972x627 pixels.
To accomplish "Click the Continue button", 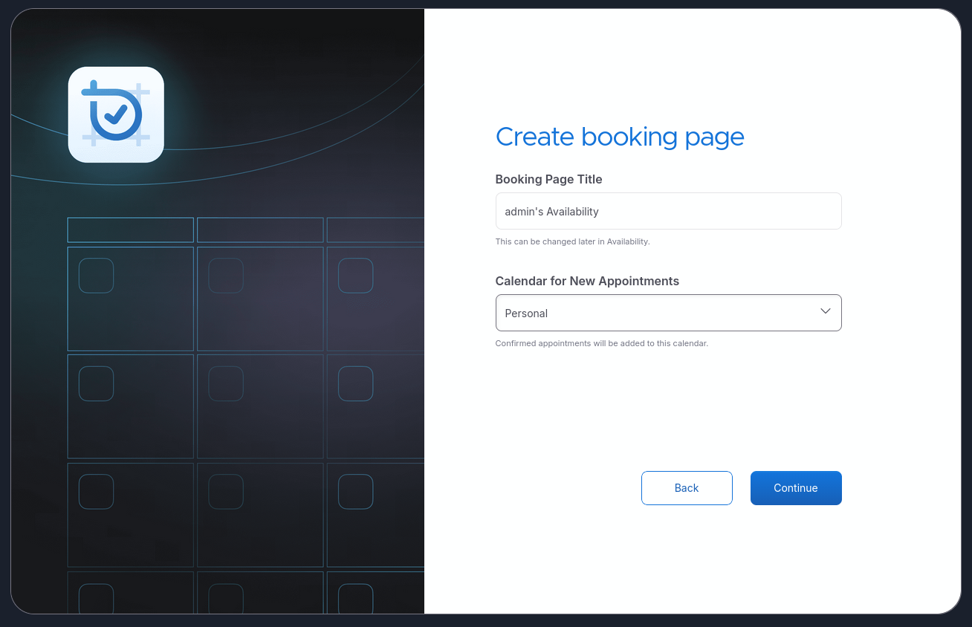I will coord(796,488).
